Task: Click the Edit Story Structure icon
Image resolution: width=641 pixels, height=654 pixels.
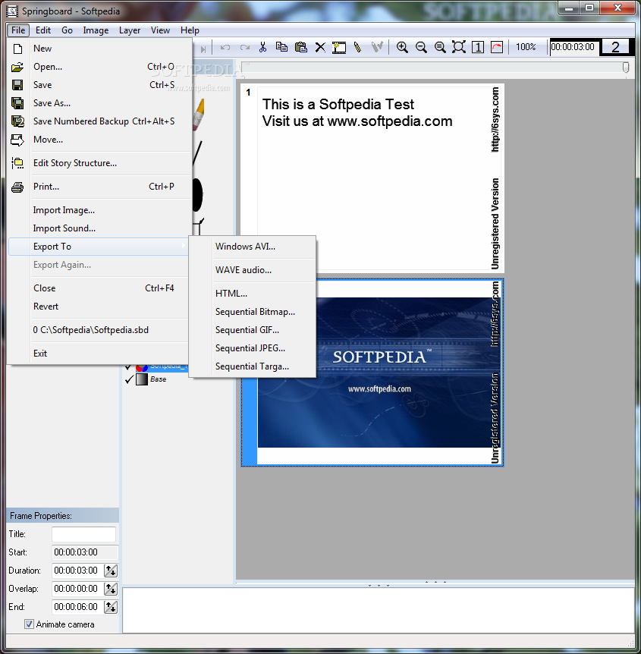Action: pyautogui.click(x=17, y=163)
